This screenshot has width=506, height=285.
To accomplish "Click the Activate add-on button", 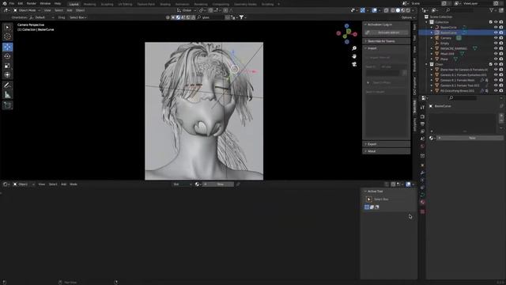I will point(387,32).
